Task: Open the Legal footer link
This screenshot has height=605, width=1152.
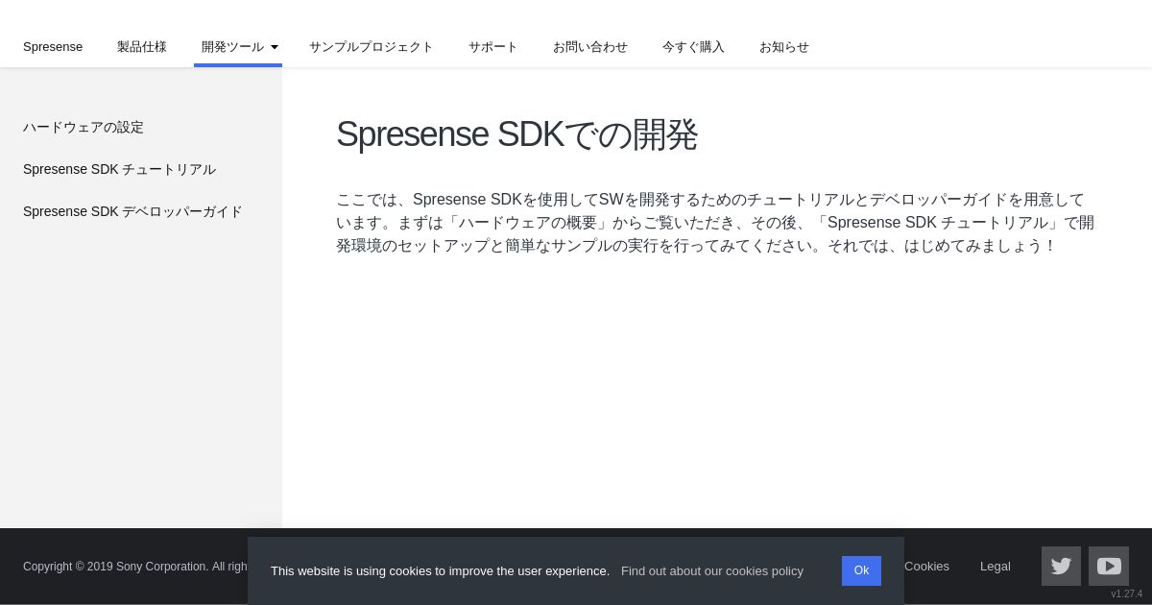Action: (x=996, y=566)
